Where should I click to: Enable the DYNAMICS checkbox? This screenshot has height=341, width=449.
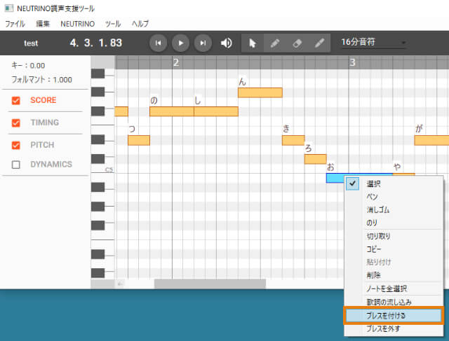(x=16, y=165)
